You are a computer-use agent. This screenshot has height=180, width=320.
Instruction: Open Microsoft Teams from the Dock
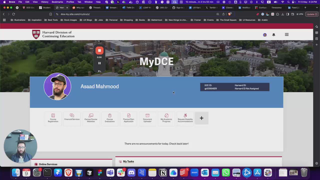(110, 173)
